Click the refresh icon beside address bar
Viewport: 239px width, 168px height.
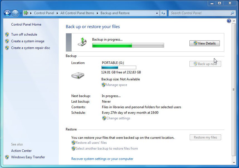click(164, 13)
